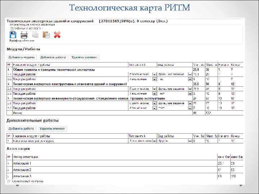The height and width of the screenshot is (194, 259).
Task: Click the Буфер обмена label below toolbar
Action: click(x=22, y=41)
